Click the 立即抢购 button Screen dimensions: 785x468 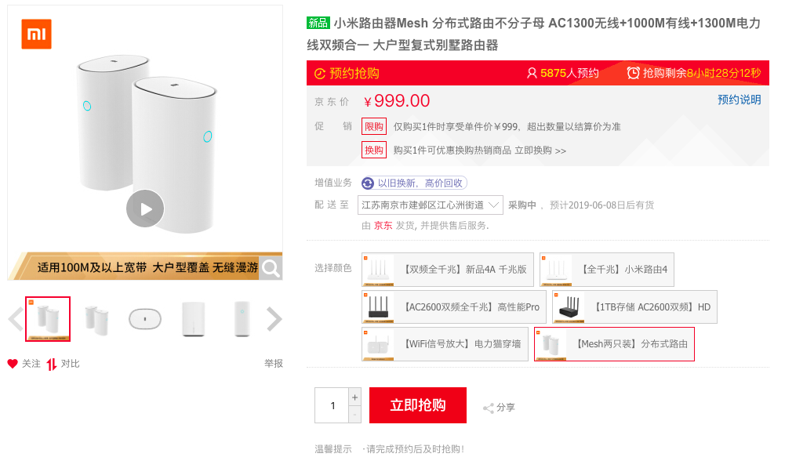tap(417, 405)
